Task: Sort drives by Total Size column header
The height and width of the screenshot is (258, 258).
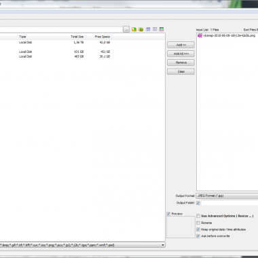Action: pos(72,37)
